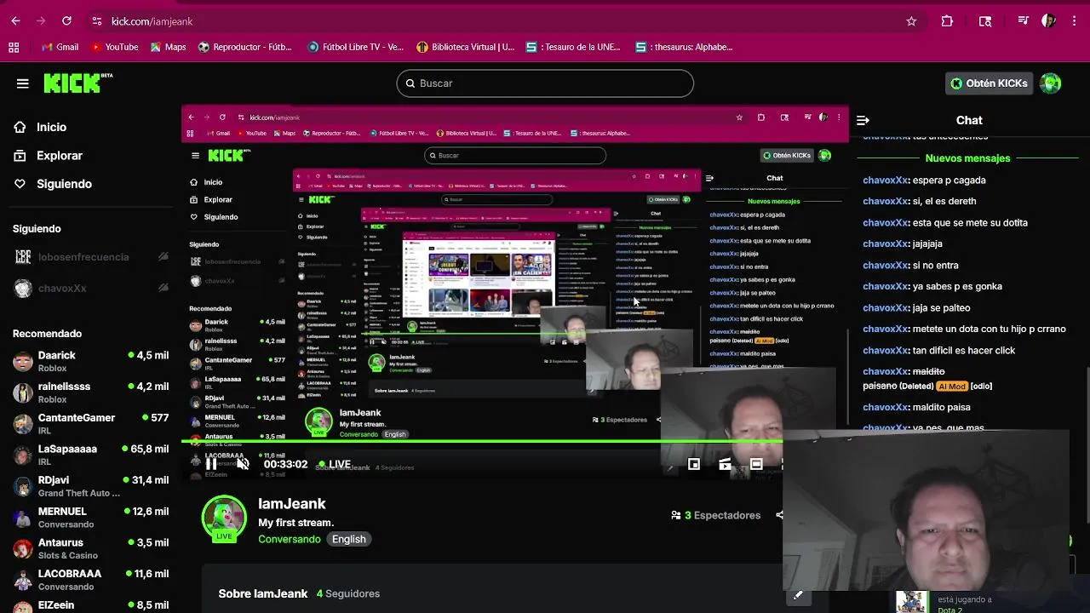1090x613 pixels.
Task: Bookmark this page with the star icon
Action: 911,21
